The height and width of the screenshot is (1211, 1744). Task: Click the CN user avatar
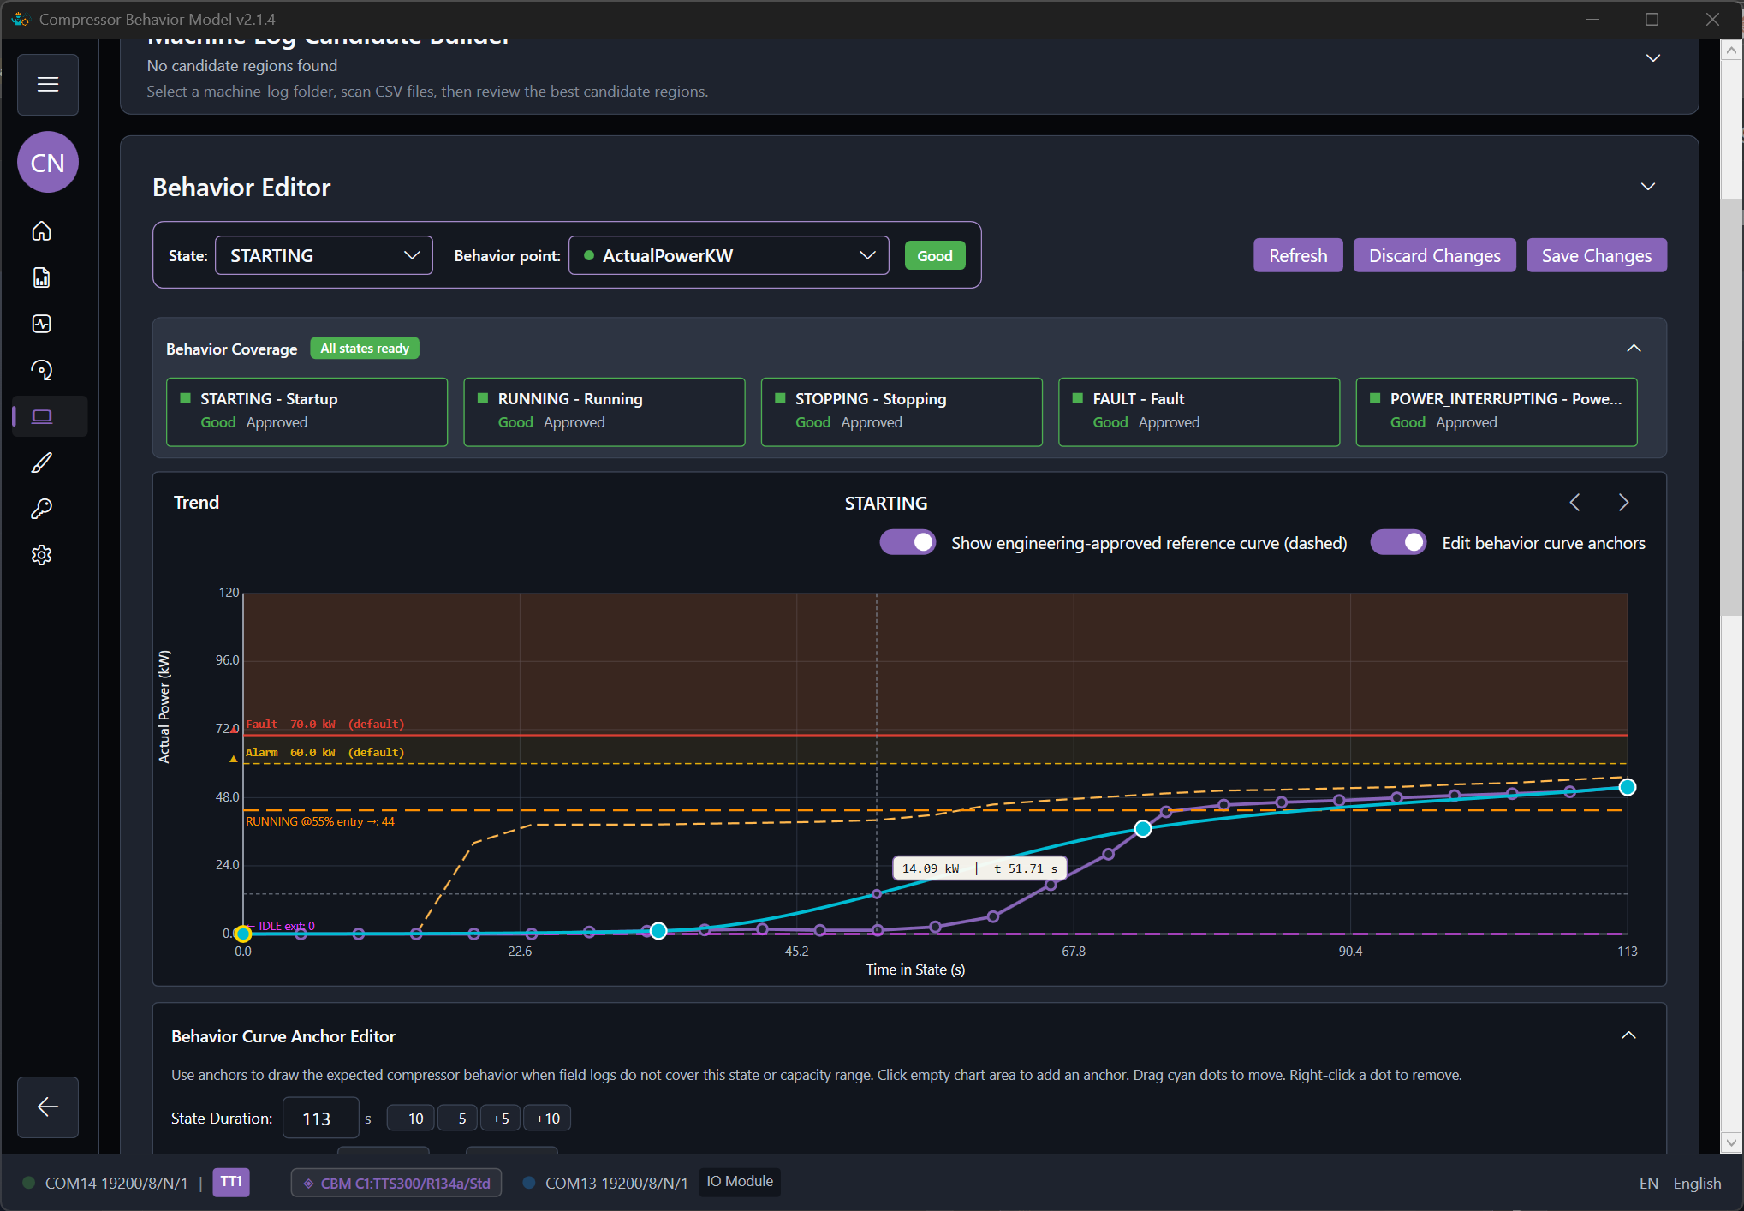pyautogui.click(x=48, y=163)
